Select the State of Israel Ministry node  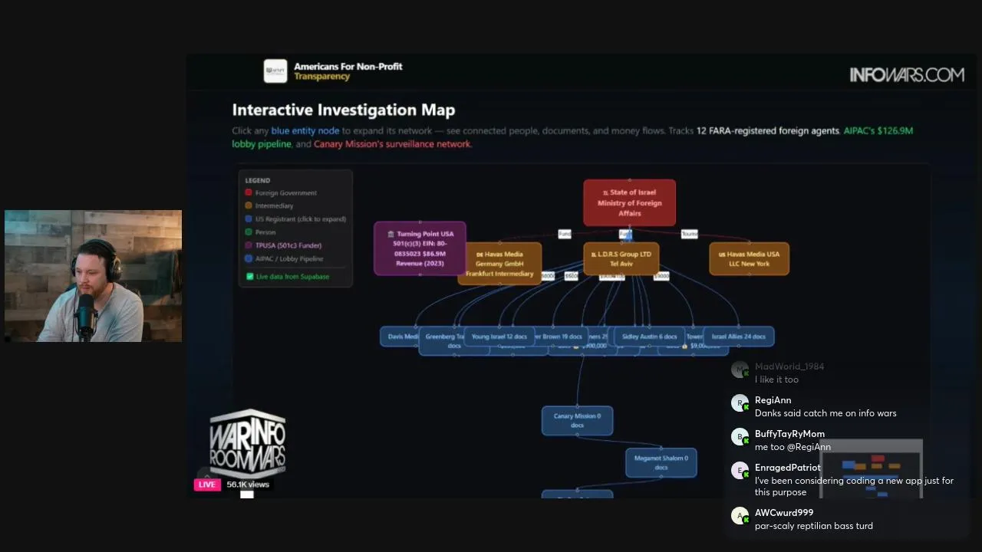[629, 203]
